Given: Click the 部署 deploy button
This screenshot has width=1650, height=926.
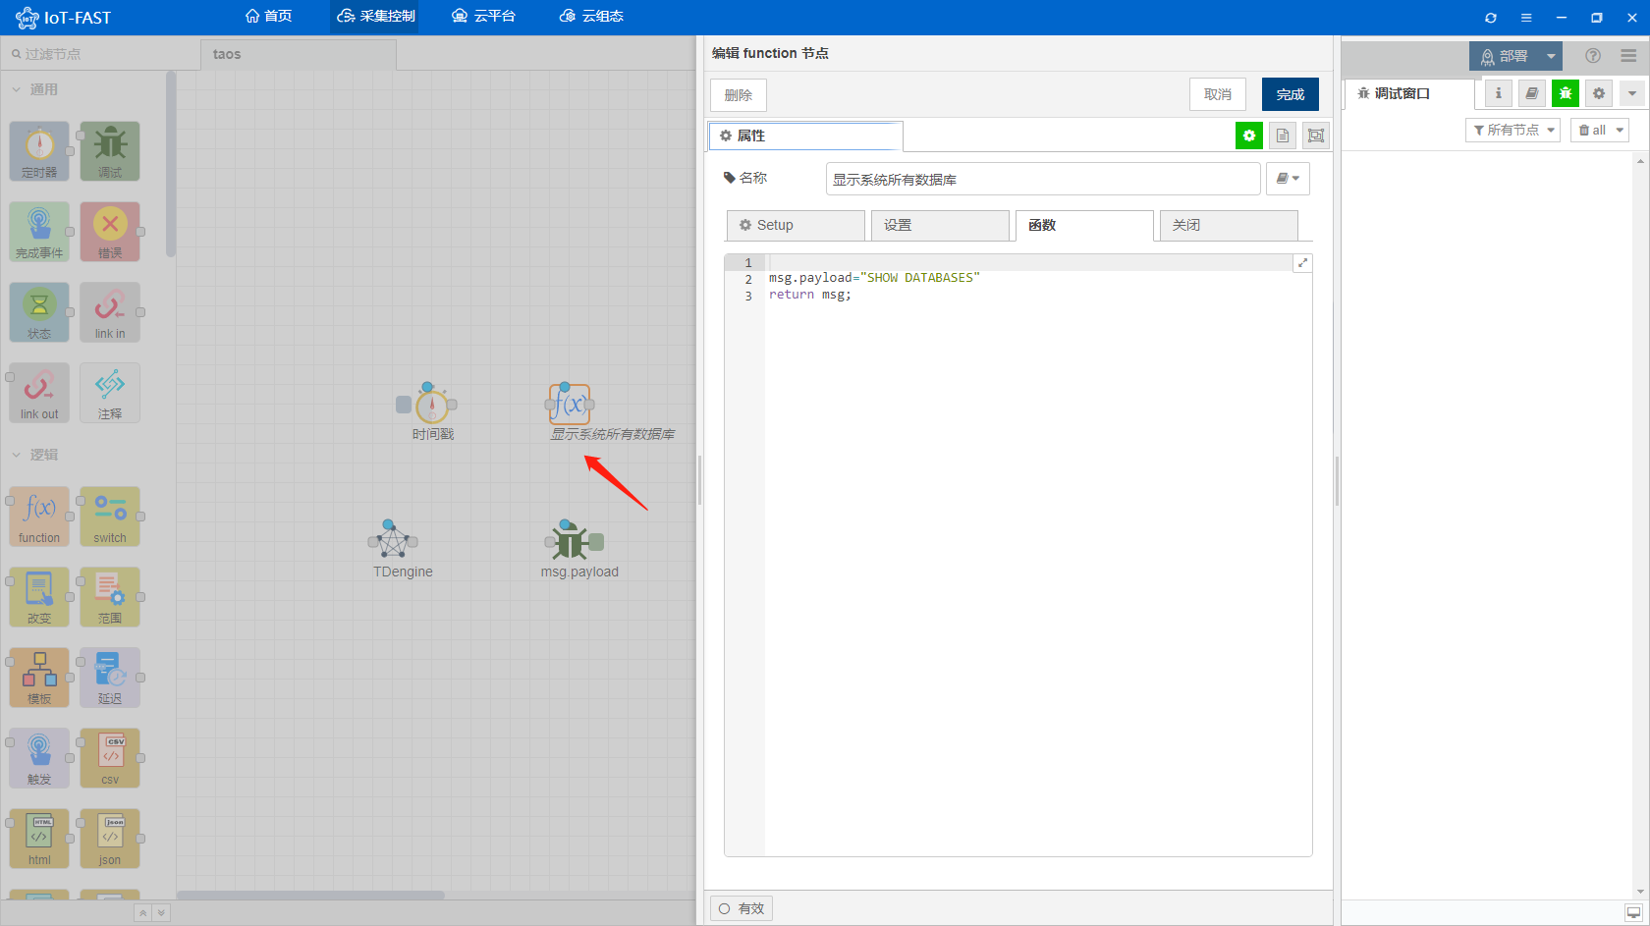Looking at the screenshot, I should point(1505,56).
